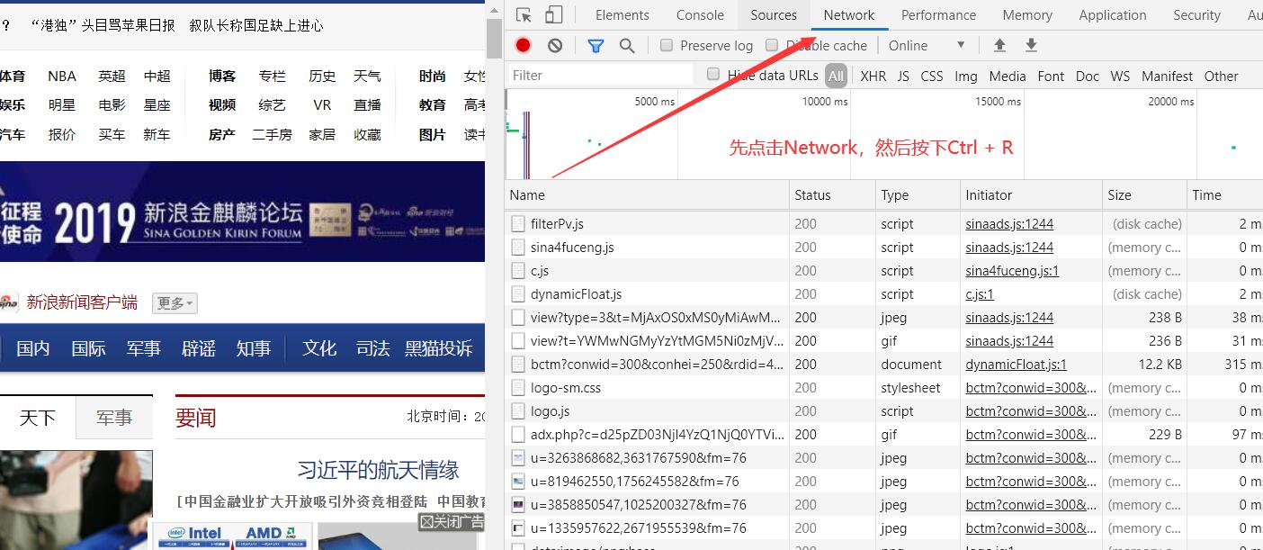
Task: Open c.js:1 initiator link
Action: (x=980, y=293)
